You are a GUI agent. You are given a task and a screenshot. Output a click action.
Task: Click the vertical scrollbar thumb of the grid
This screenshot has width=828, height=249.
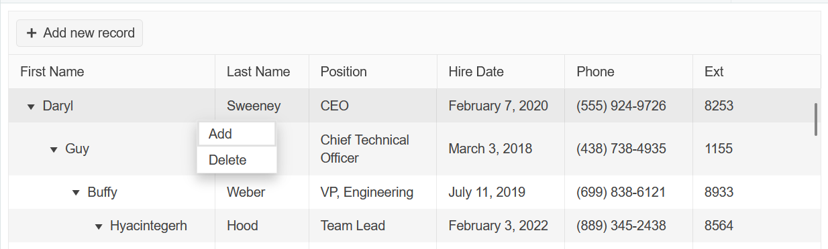pos(816,119)
